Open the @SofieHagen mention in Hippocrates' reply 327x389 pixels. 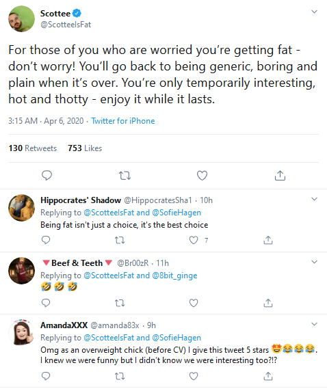click(176, 213)
